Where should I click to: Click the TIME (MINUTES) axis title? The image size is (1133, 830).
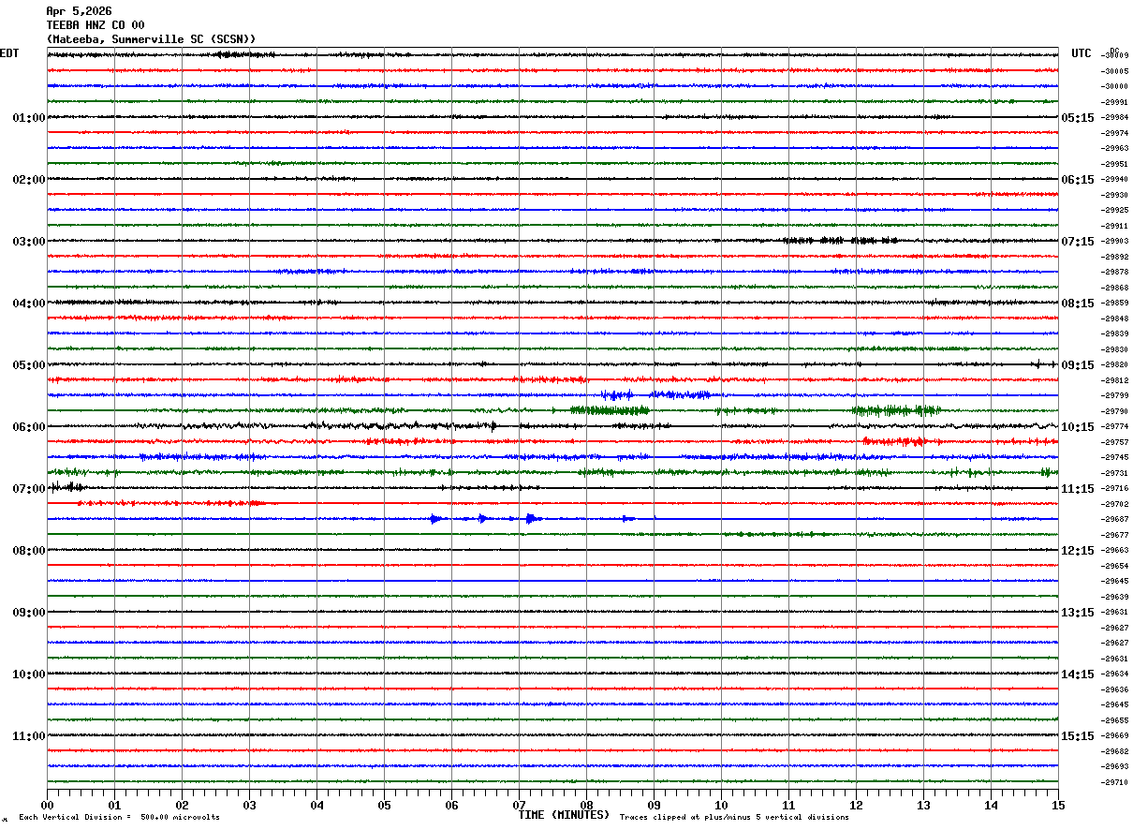(x=564, y=815)
